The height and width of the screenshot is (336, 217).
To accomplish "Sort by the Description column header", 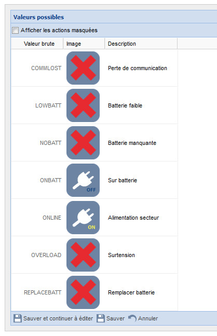I will [141, 44].
